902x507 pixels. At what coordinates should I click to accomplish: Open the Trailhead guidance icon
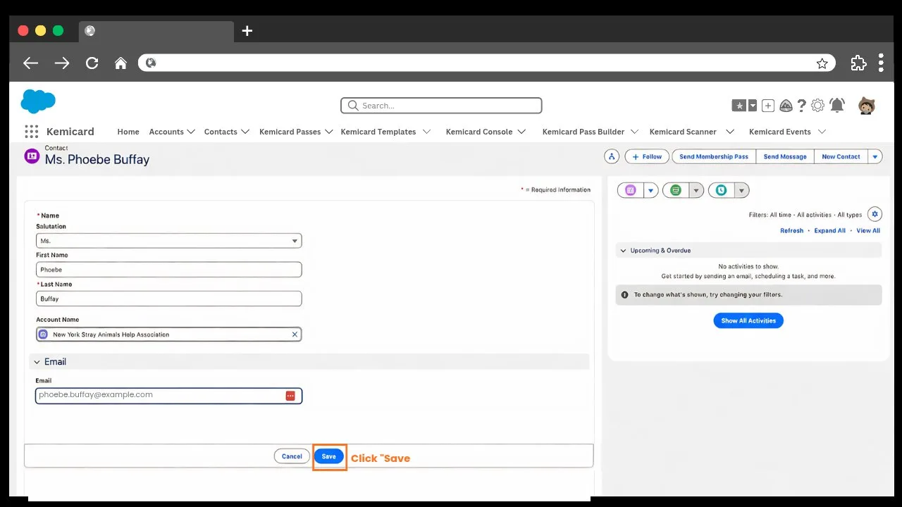click(786, 106)
